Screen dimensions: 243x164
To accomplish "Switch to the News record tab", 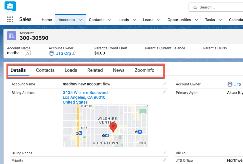I will click(x=119, y=70).
